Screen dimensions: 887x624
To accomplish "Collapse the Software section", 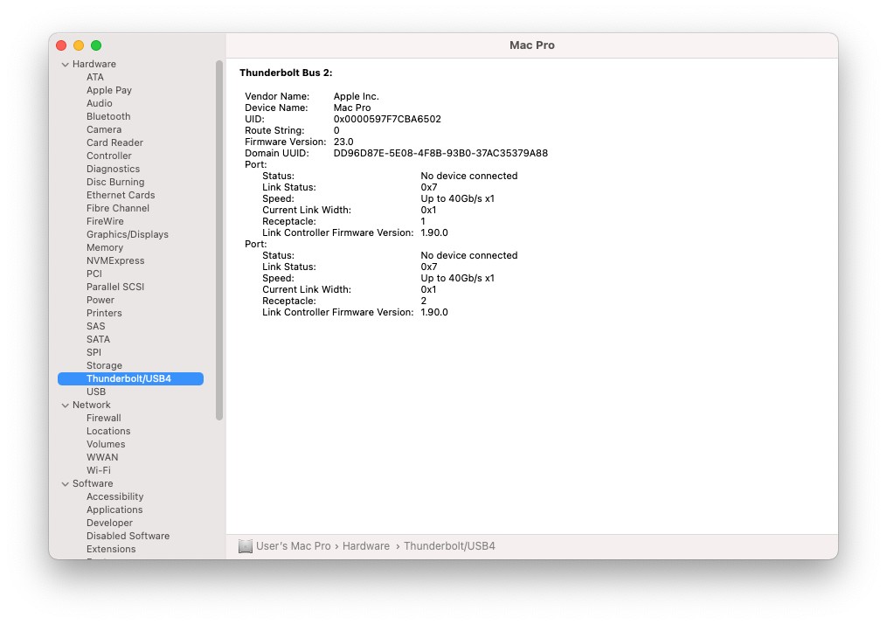I will (x=66, y=483).
